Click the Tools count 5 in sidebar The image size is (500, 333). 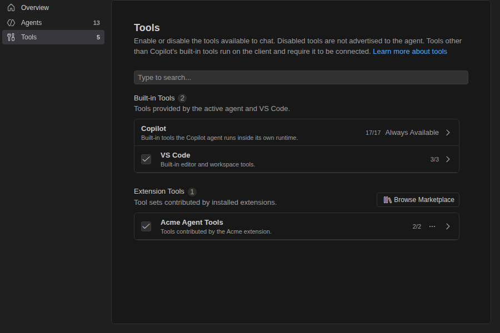pos(98,37)
